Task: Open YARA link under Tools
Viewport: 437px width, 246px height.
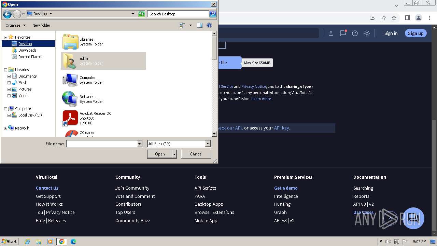Action: pyautogui.click(x=200, y=196)
